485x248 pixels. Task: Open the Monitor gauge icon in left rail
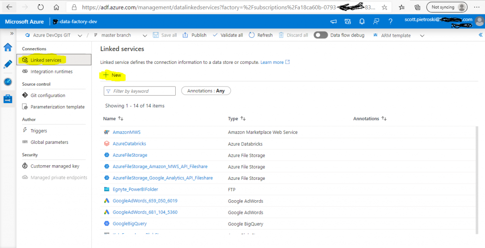(8, 81)
